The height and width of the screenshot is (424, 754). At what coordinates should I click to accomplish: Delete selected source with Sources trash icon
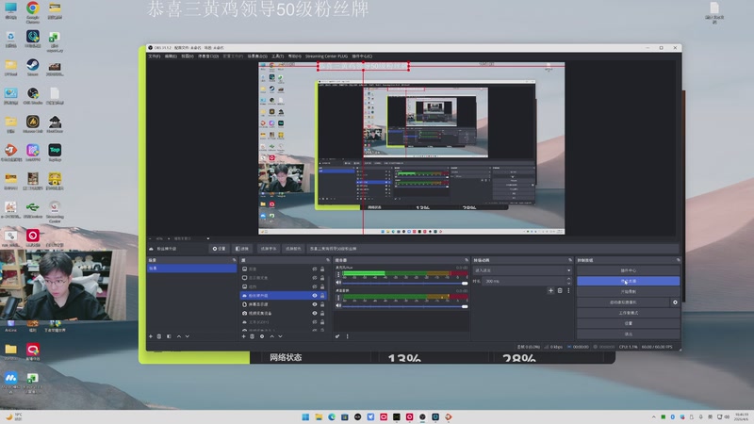(x=252, y=336)
